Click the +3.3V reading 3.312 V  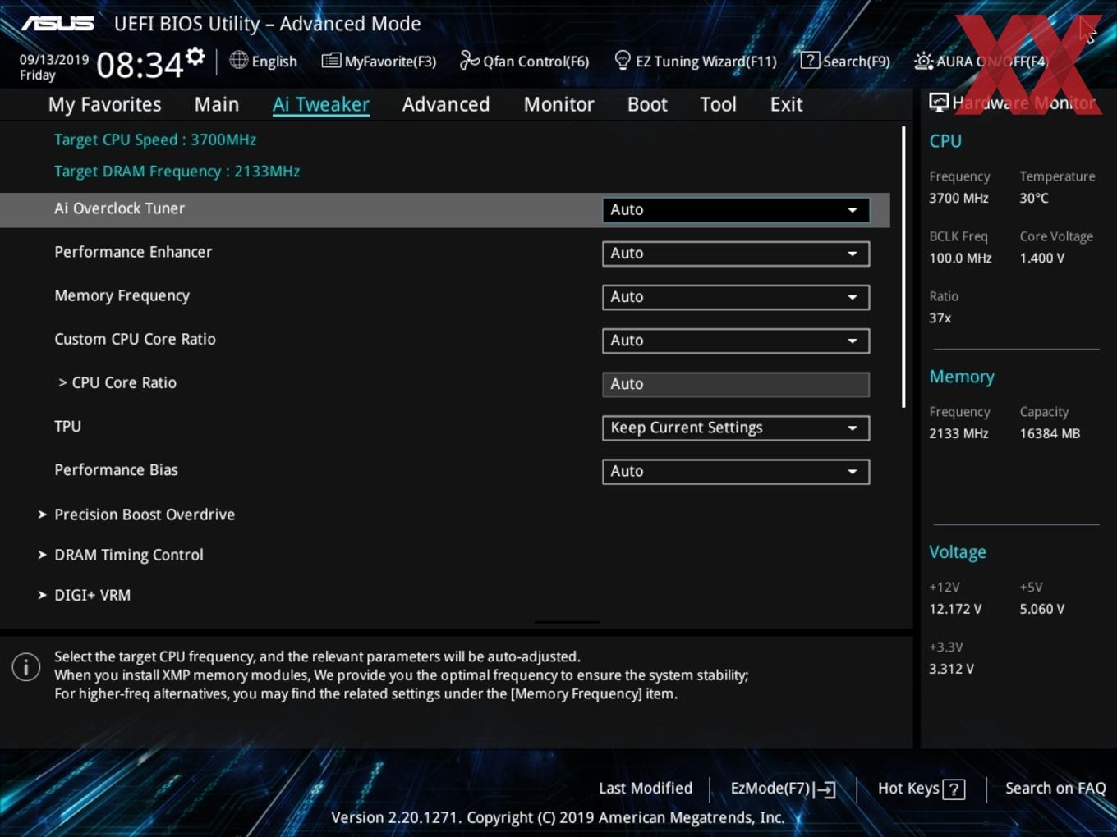pyautogui.click(x=951, y=669)
